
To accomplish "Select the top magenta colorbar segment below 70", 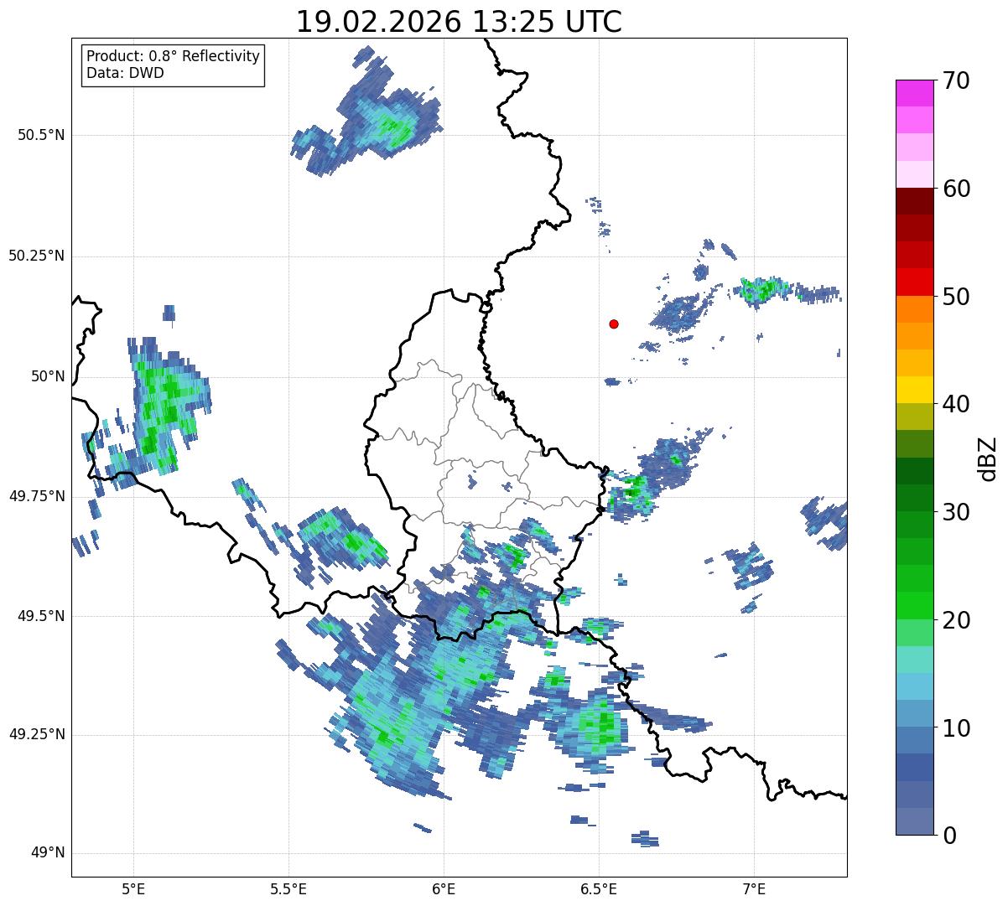I will coord(914,93).
